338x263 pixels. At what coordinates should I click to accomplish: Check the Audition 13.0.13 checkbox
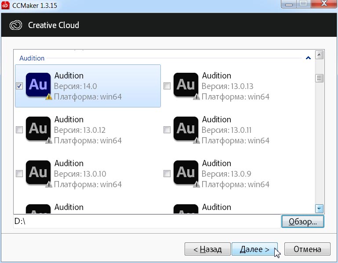pyautogui.click(x=167, y=86)
